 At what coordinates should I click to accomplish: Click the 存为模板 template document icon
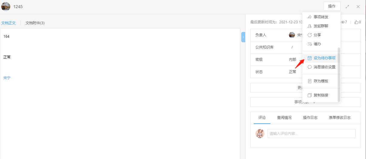pyautogui.click(x=309, y=81)
